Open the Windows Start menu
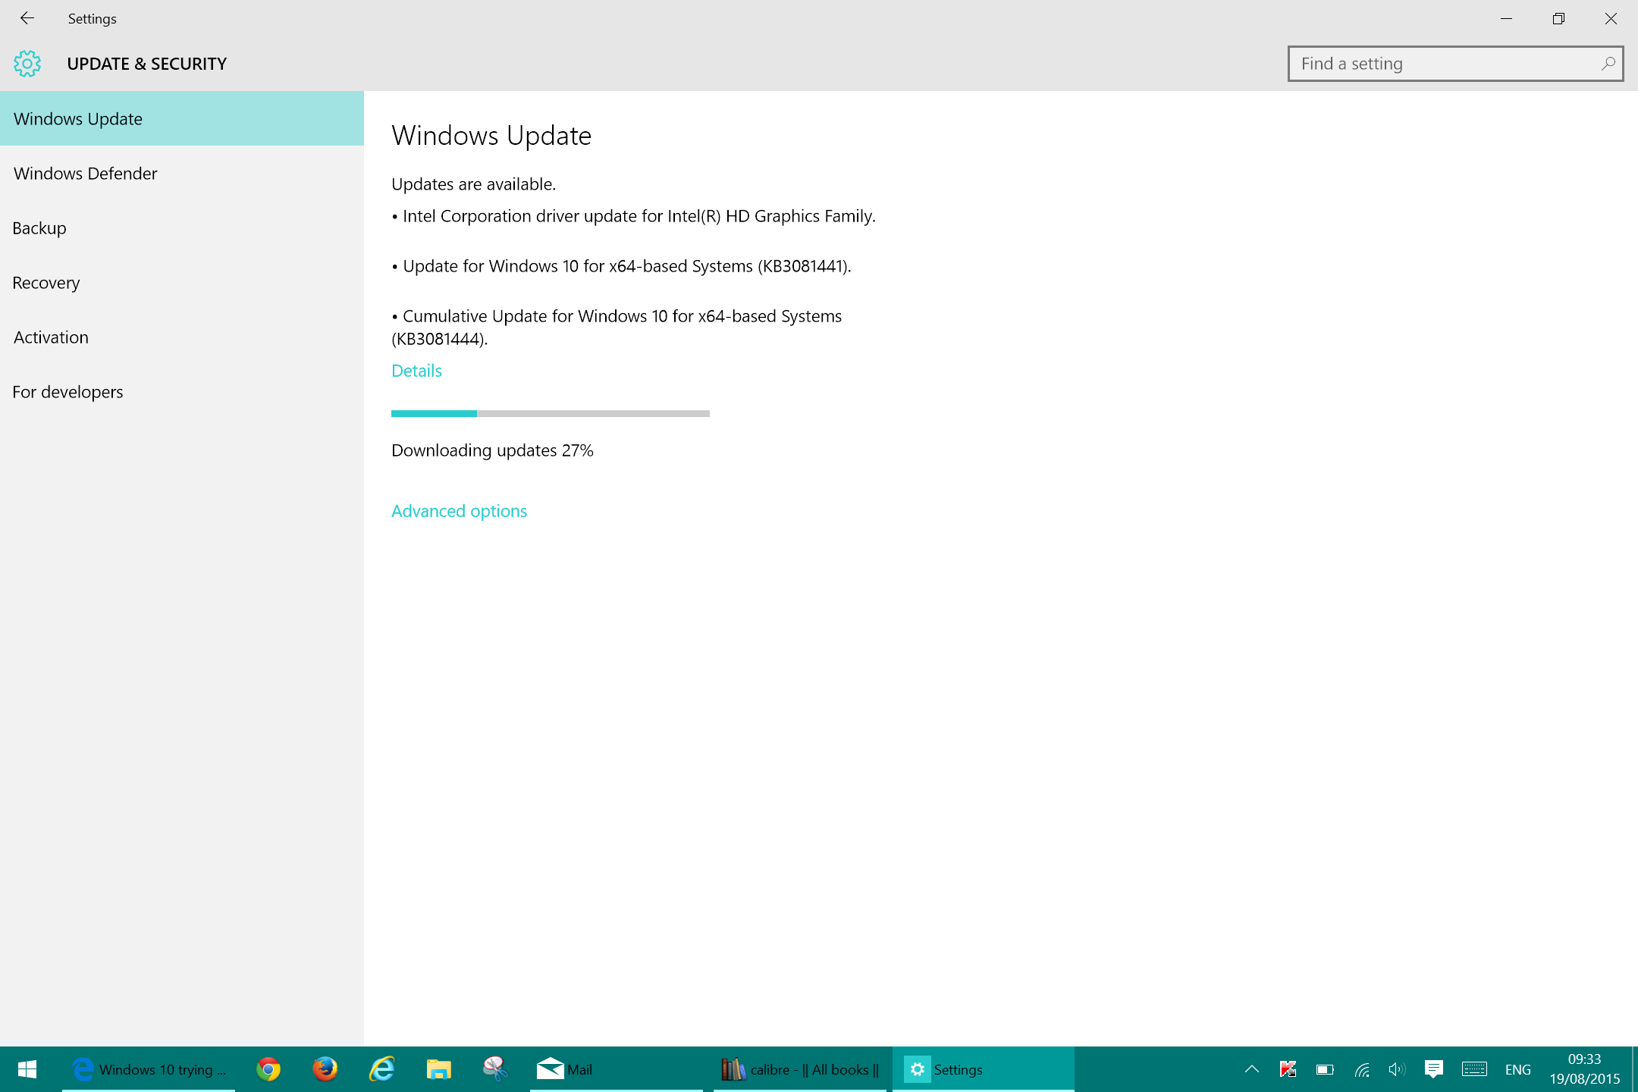 pyautogui.click(x=27, y=1069)
